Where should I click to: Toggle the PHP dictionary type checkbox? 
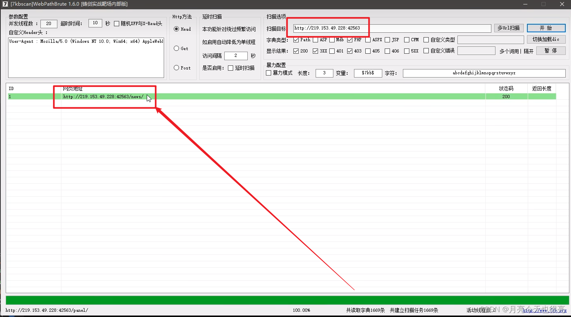pos(350,40)
